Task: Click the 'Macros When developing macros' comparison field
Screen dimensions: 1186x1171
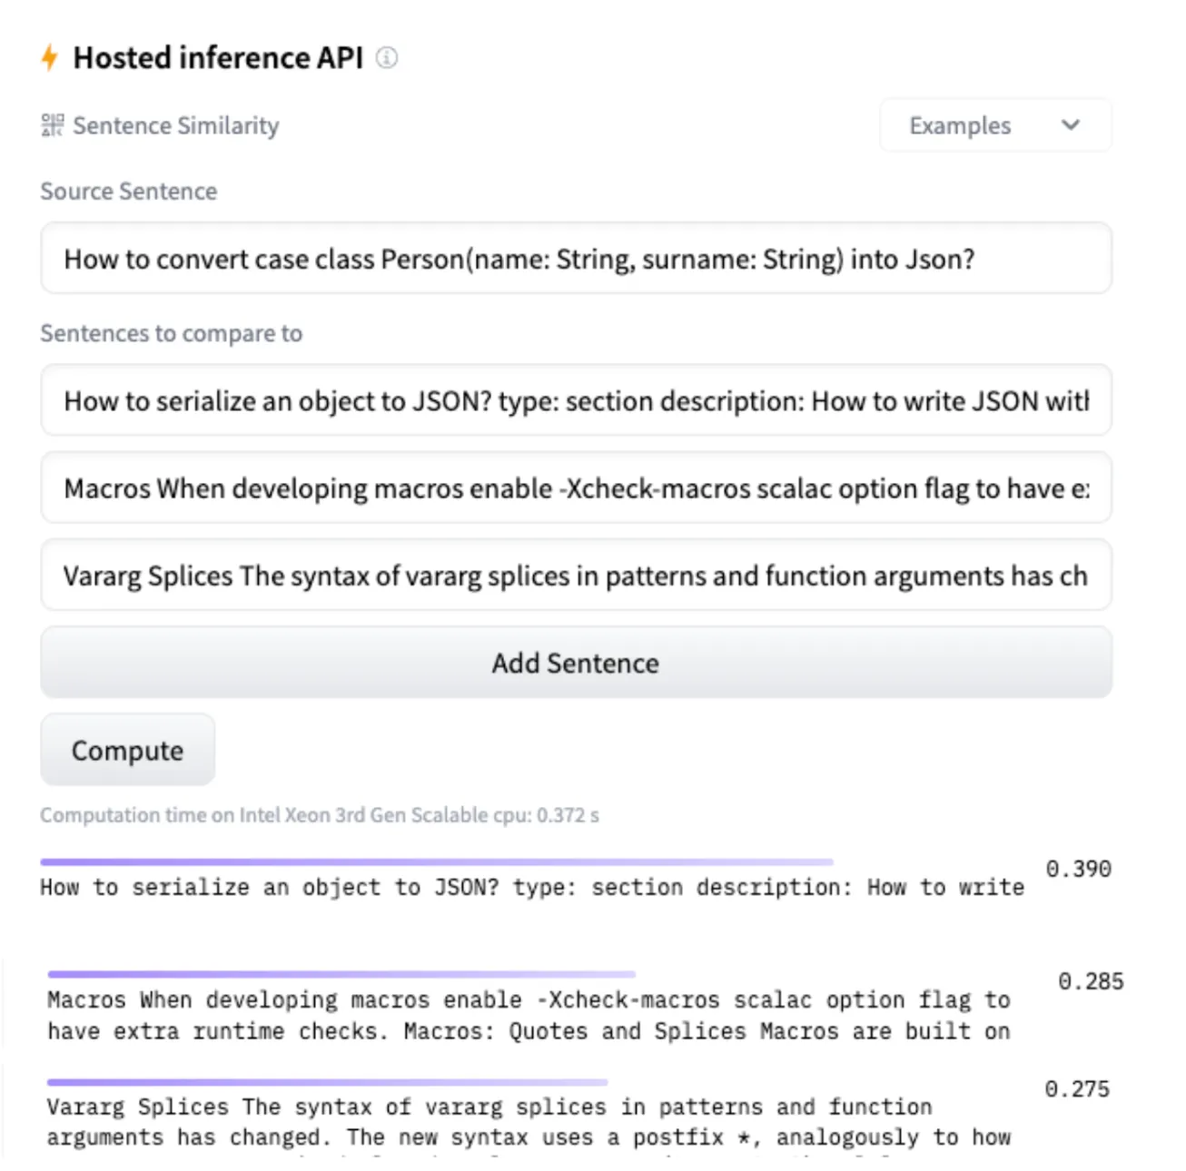Action: pos(576,487)
